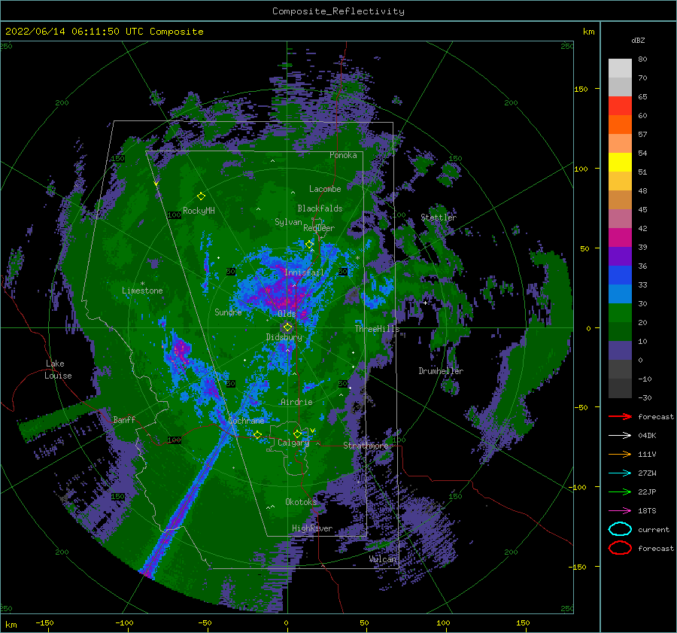Click the light blue 33 dBZ swatch

620,294
